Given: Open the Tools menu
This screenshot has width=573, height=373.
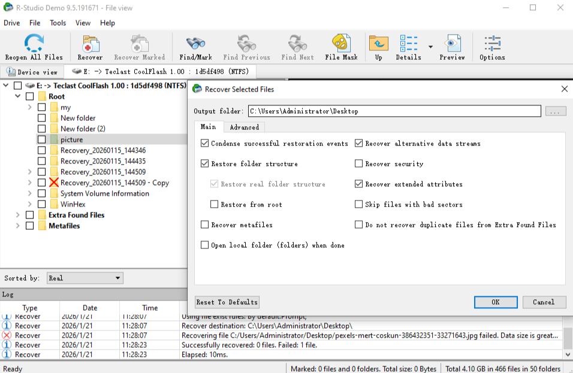Looking at the screenshot, I should [57, 23].
